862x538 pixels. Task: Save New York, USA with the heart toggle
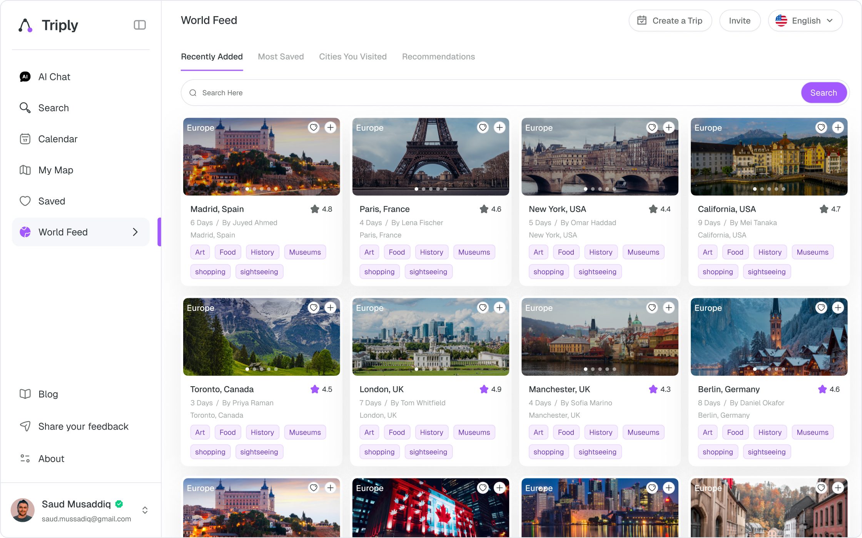click(652, 127)
